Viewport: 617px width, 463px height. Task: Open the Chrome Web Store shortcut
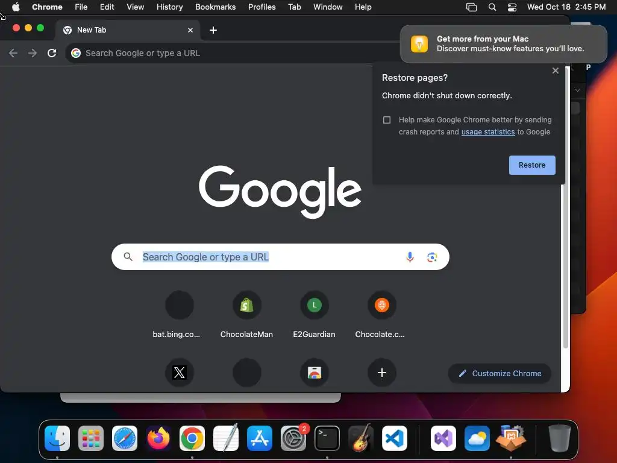coord(315,373)
